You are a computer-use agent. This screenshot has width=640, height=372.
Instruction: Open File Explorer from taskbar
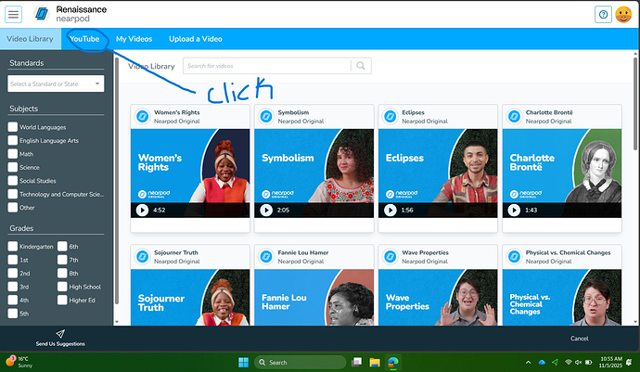(375, 362)
